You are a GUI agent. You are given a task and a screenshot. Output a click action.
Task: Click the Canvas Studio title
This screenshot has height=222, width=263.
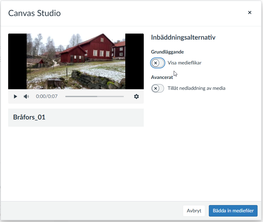coord(35,13)
